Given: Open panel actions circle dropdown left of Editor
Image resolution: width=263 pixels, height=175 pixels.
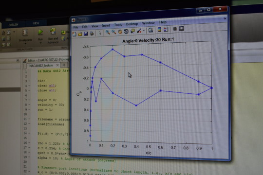Looking at the screenshot, I should pyautogui.click(x=18, y=61).
